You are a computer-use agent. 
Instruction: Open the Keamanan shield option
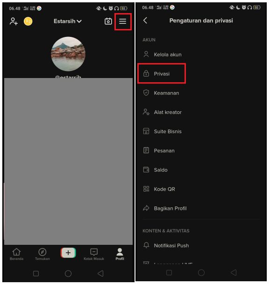pos(201,93)
